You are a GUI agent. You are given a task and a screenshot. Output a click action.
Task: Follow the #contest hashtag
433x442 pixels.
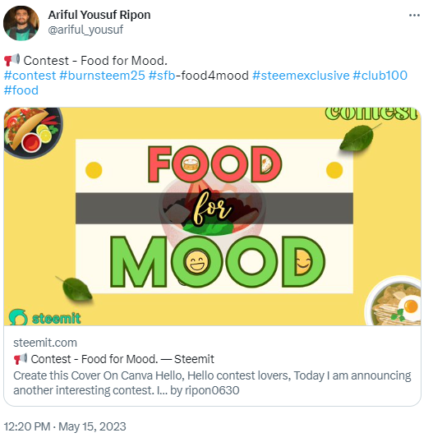[x=30, y=76]
